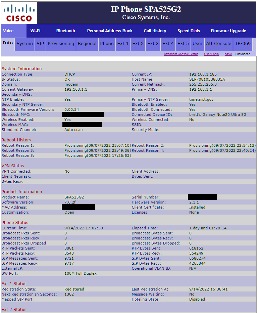
Task: Click Elapsed Time 1 day and 01:28:14
Action: pos(208,228)
